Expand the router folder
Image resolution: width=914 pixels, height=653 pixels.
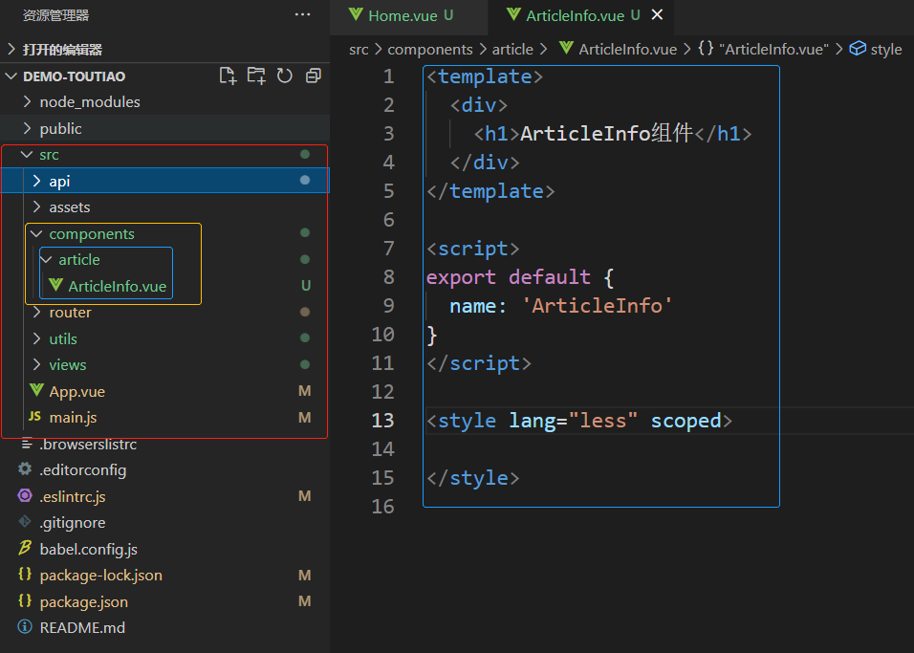70,313
